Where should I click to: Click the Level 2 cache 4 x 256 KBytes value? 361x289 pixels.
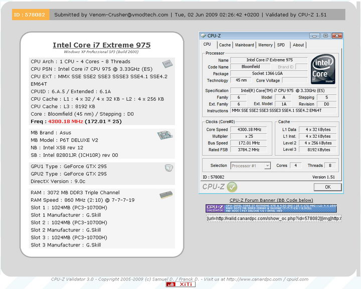pos(318,143)
